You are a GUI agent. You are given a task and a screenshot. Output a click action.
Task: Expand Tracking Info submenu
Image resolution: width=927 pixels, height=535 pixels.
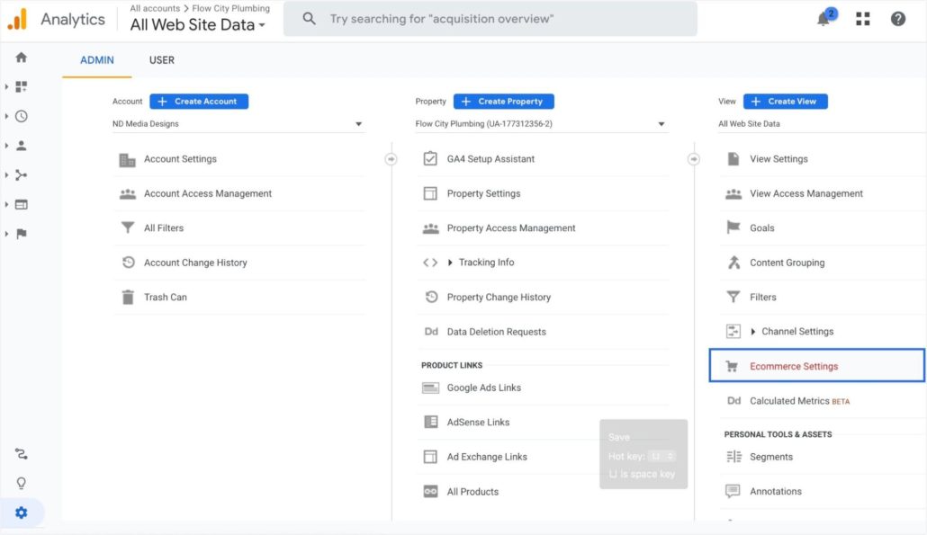point(450,263)
